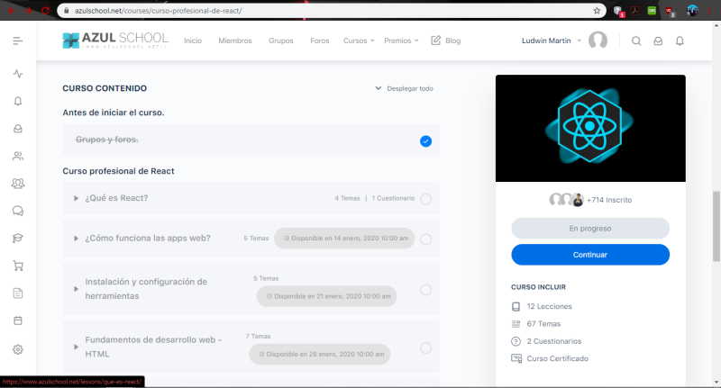Open the notifications bell in the top header
Screen dimensions: 721x388
coord(680,41)
